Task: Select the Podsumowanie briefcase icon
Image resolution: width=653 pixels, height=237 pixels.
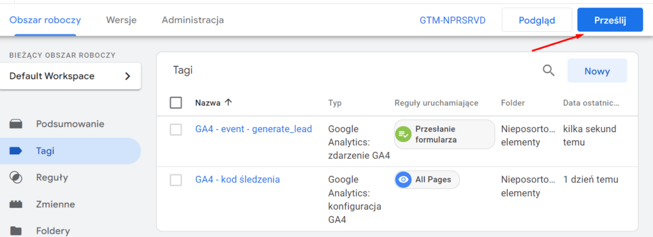Action: 16,124
